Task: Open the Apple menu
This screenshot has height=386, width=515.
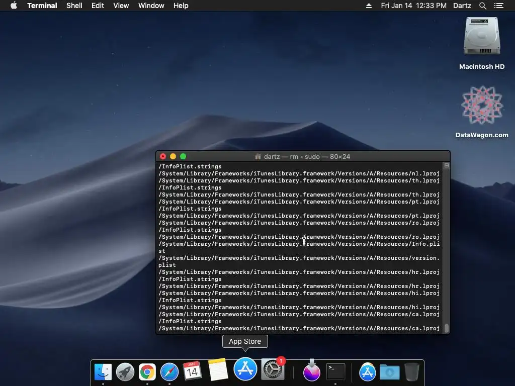Action: [x=14, y=6]
